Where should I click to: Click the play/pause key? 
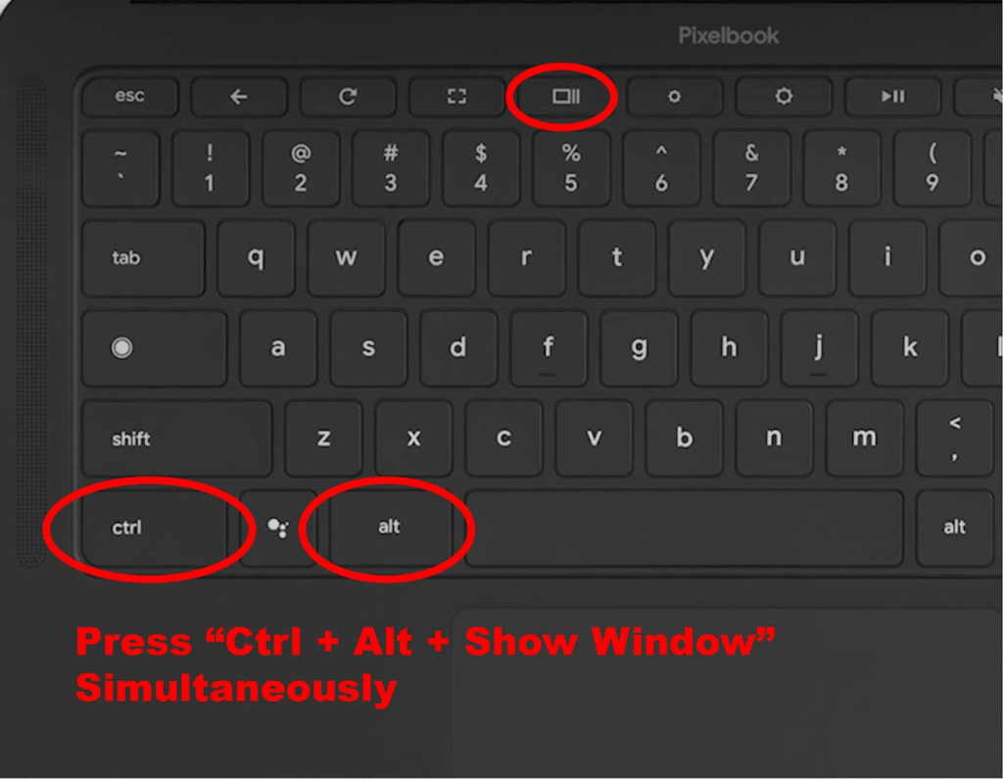[x=893, y=97]
